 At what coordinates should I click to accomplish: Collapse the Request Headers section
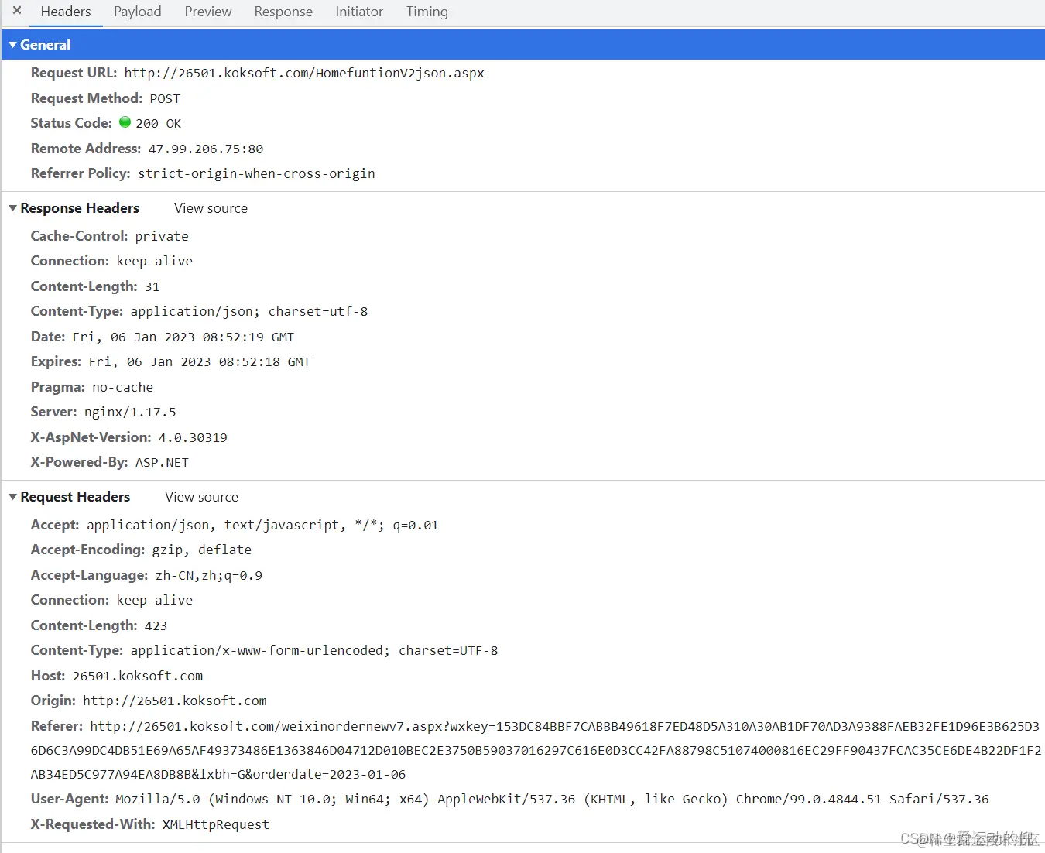[x=12, y=497]
